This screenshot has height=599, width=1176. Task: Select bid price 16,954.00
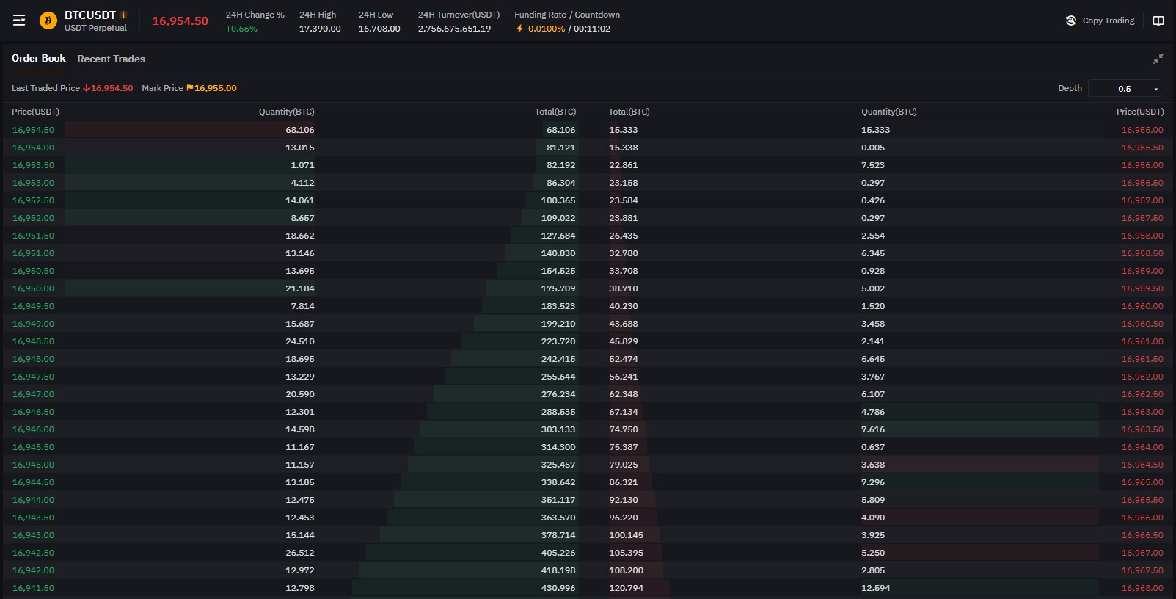(33, 148)
